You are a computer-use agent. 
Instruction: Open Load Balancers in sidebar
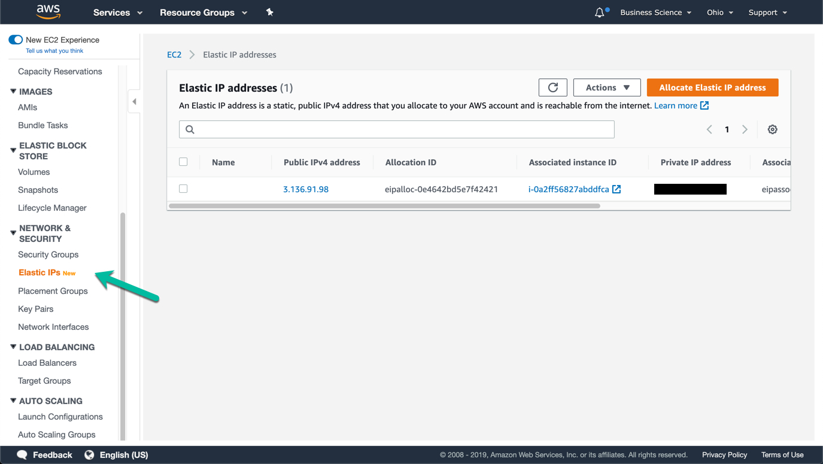click(47, 363)
